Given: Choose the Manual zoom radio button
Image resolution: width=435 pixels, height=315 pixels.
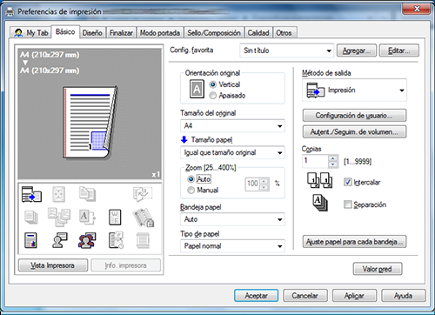Looking at the screenshot, I should pyautogui.click(x=191, y=191).
